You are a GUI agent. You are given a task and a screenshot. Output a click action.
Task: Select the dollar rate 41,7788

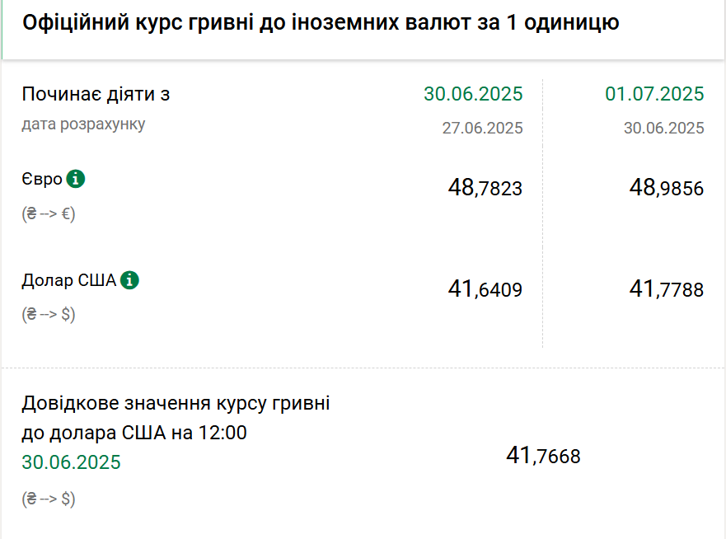click(x=667, y=289)
